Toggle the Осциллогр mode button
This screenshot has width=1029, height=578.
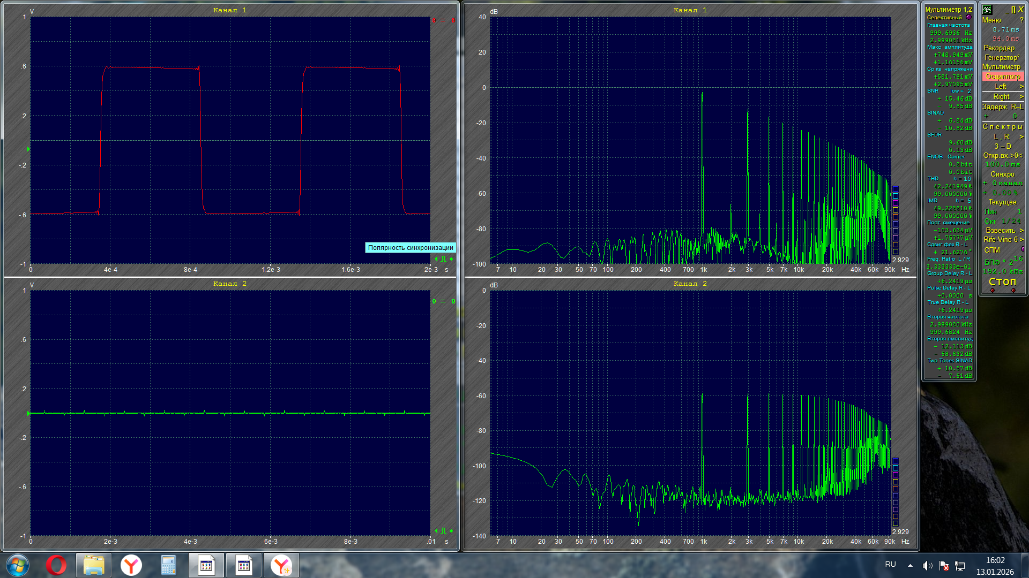1002,77
